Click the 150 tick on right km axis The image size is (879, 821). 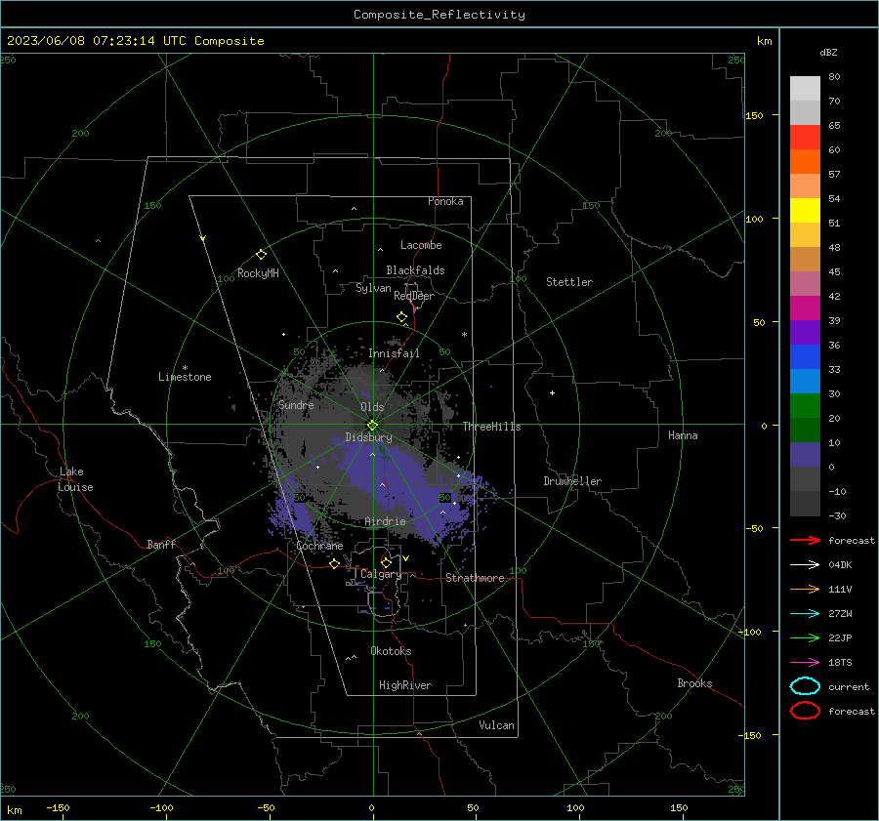754,115
